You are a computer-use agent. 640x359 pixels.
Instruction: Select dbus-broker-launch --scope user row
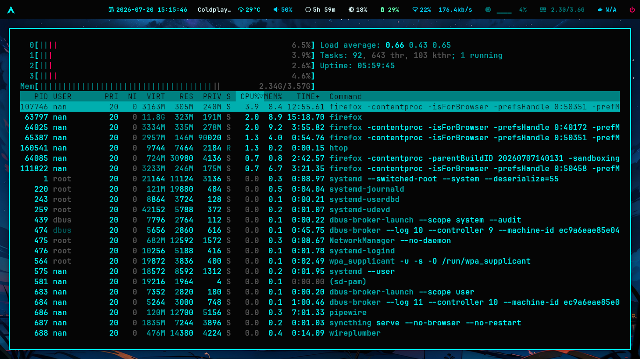pyautogui.click(x=320, y=292)
